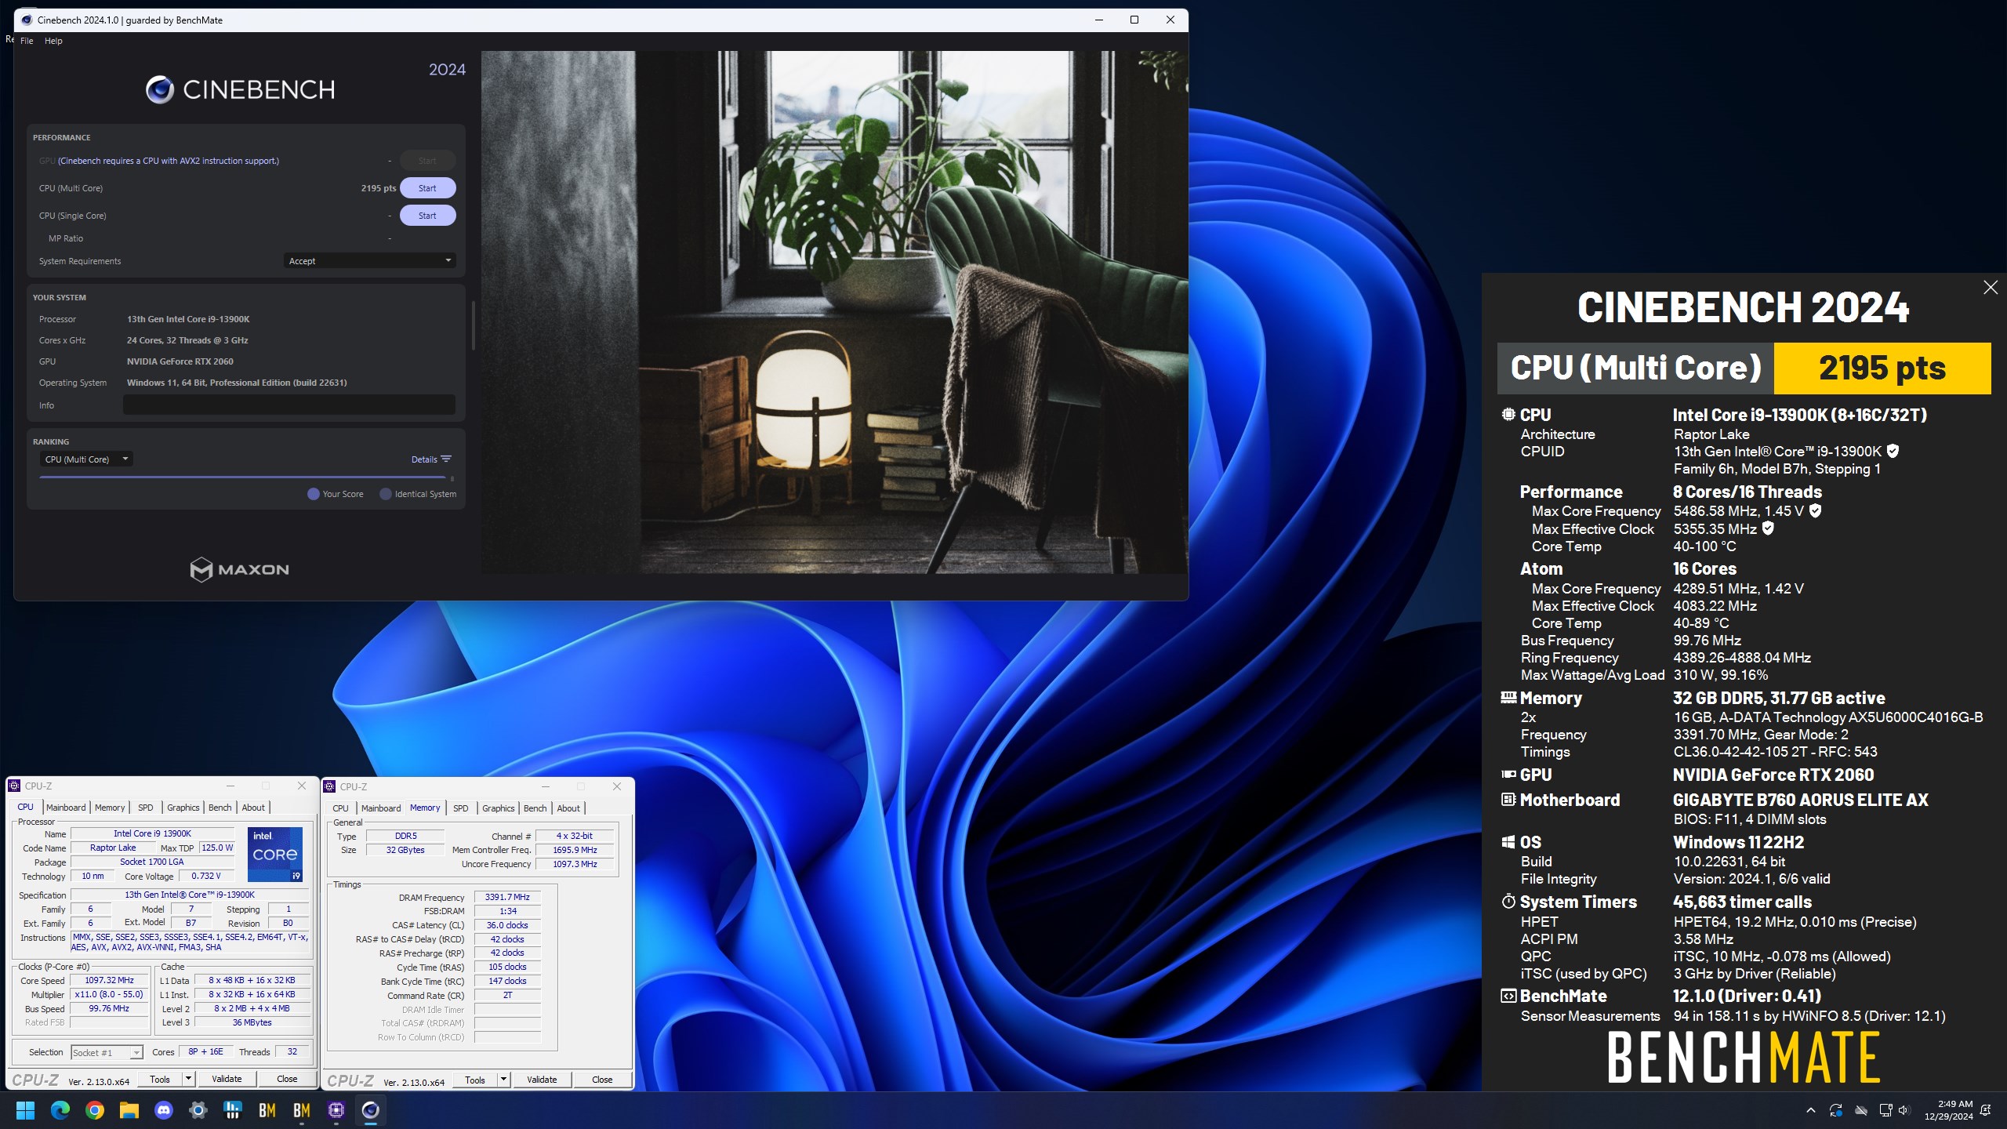Image resolution: width=2007 pixels, height=1129 pixels.
Task: Open network status tray icon
Action: click(x=1885, y=1110)
